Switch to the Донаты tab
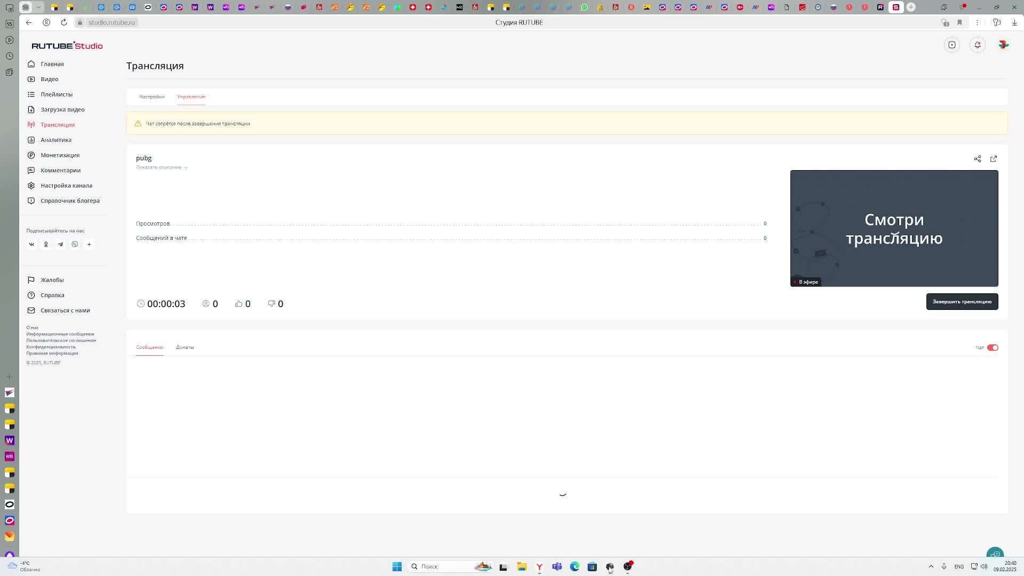 (185, 347)
